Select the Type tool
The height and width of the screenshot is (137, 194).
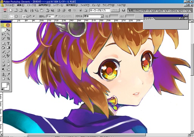[x=8, y=44]
